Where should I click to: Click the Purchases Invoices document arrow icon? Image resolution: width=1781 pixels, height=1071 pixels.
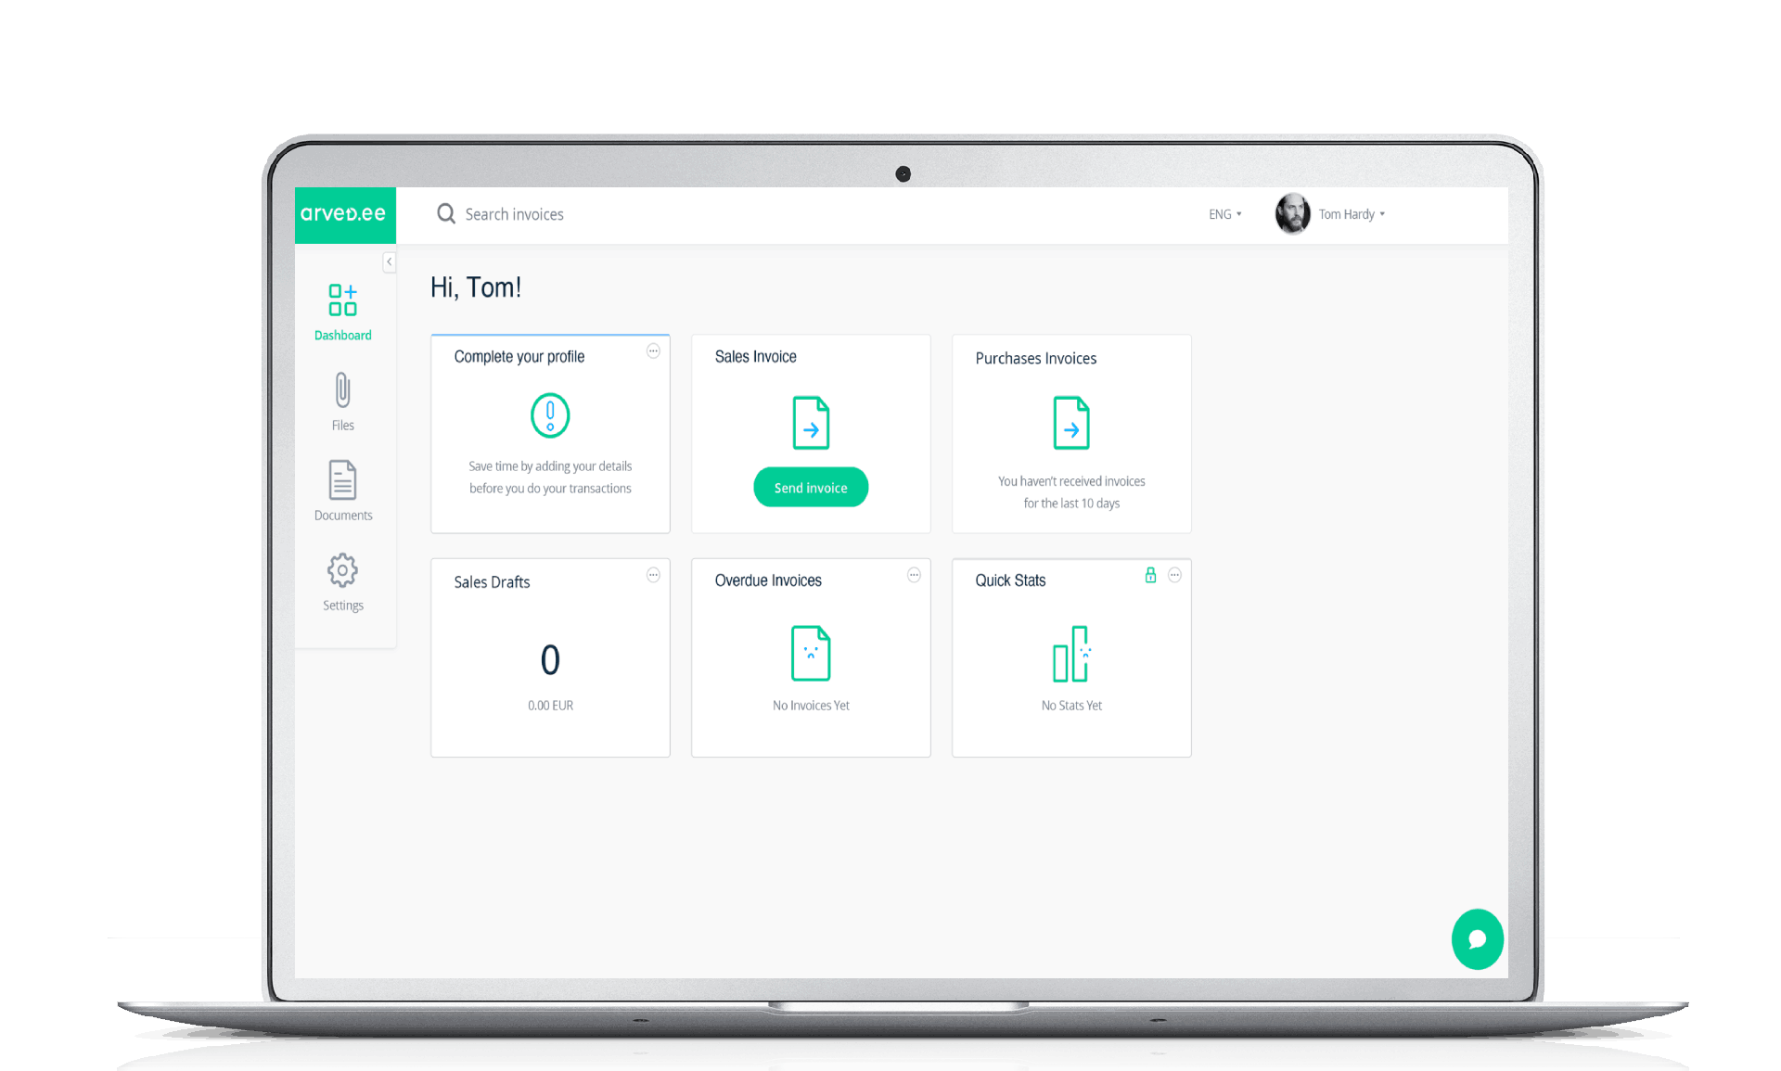tap(1071, 423)
